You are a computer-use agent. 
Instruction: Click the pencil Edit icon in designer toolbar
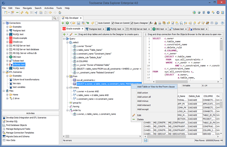(x=71, y=34)
